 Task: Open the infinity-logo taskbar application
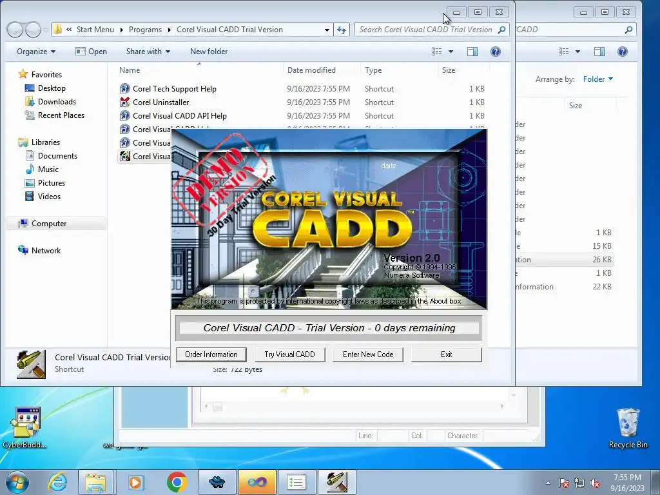257,482
